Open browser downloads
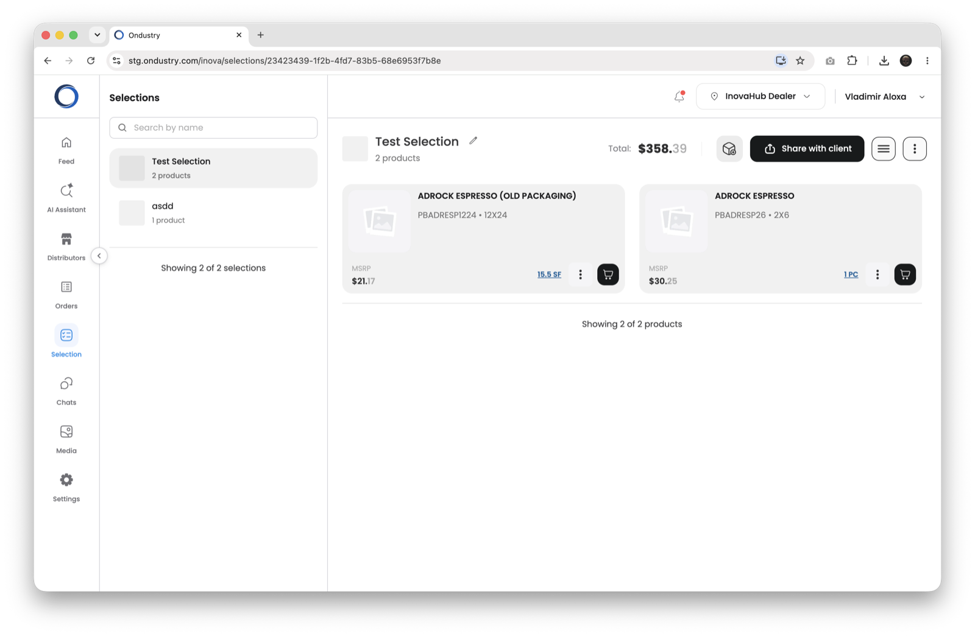 (884, 61)
